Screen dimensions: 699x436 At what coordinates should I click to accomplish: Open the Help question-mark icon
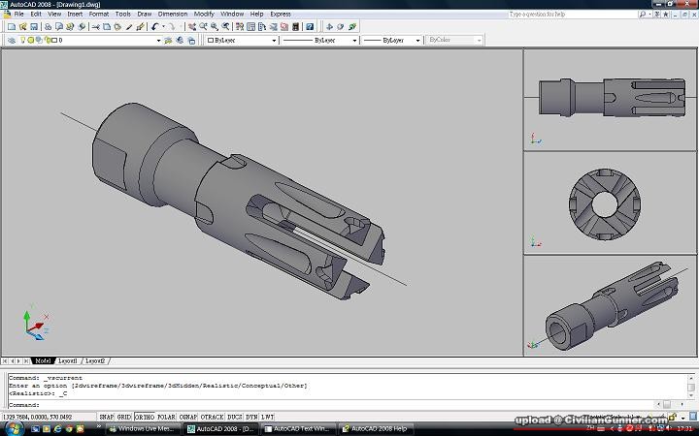(x=308, y=27)
